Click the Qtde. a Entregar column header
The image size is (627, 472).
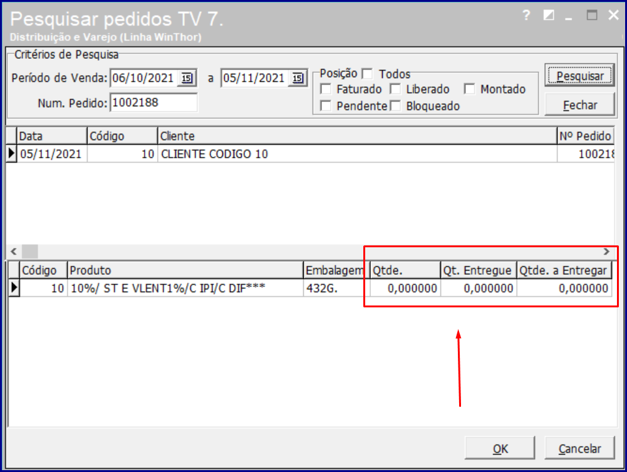click(x=564, y=270)
